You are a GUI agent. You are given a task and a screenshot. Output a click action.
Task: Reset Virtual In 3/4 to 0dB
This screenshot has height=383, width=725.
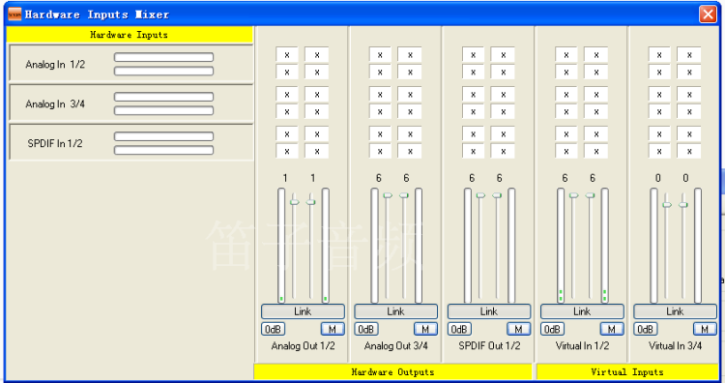coord(646,329)
